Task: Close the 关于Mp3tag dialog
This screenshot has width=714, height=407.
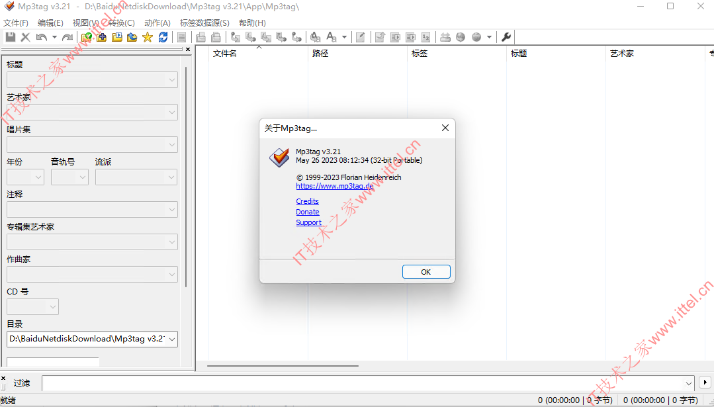Action: pos(445,128)
